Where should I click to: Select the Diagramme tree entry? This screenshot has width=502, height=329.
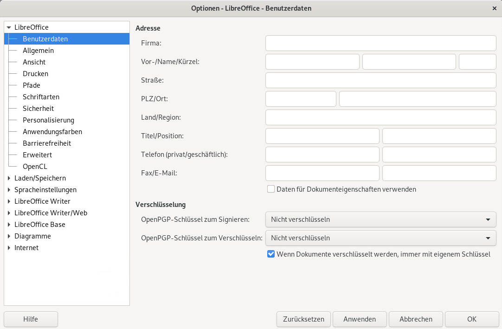coord(32,236)
